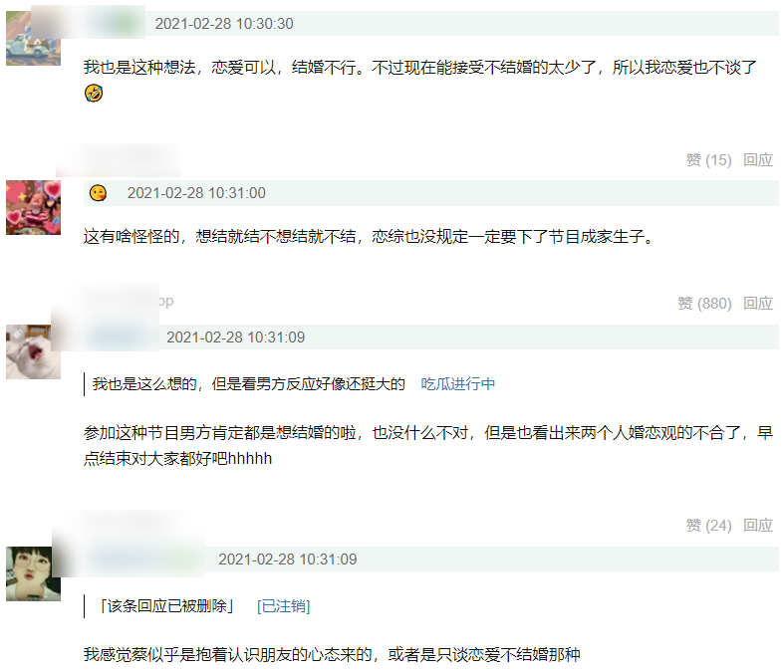This screenshot has height=672, width=783.
Task: Click the white cat avatar
Action: pyautogui.click(x=33, y=351)
